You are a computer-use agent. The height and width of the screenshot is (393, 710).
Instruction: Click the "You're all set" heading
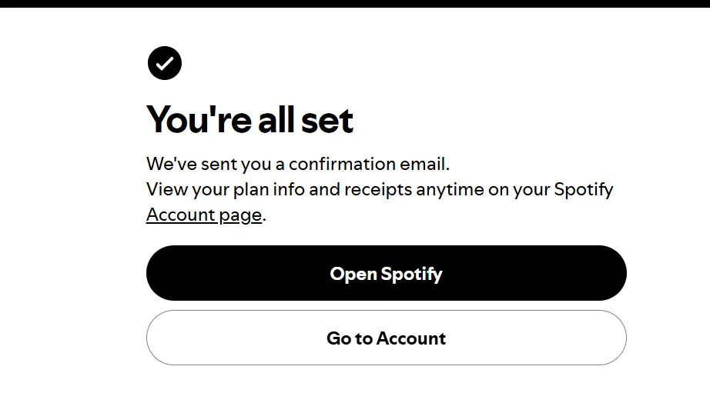250,120
